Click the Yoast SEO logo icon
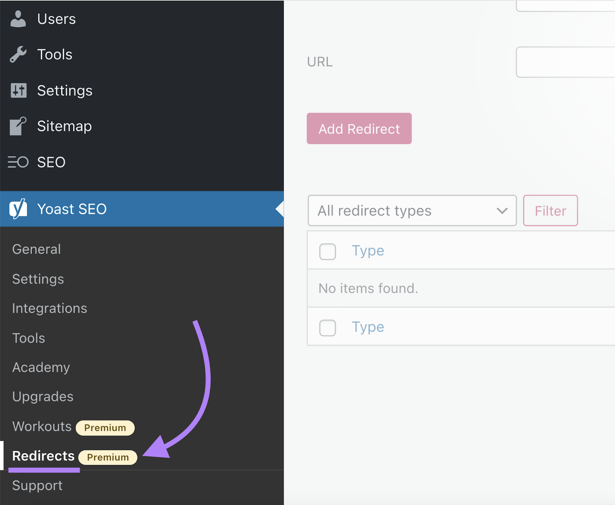Image resolution: width=615 pixels, height=505 pixels. 18,209
